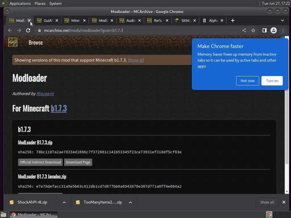Open the Places menu
The image size is (291, 218).
click(x=40, y=3)
